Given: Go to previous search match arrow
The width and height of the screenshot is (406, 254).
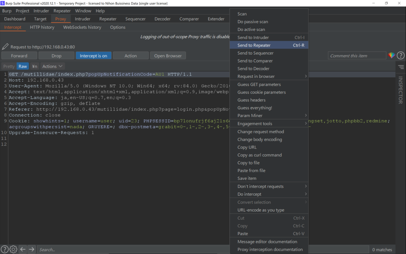Looking at the screenshot, I should tap(23, 249).
